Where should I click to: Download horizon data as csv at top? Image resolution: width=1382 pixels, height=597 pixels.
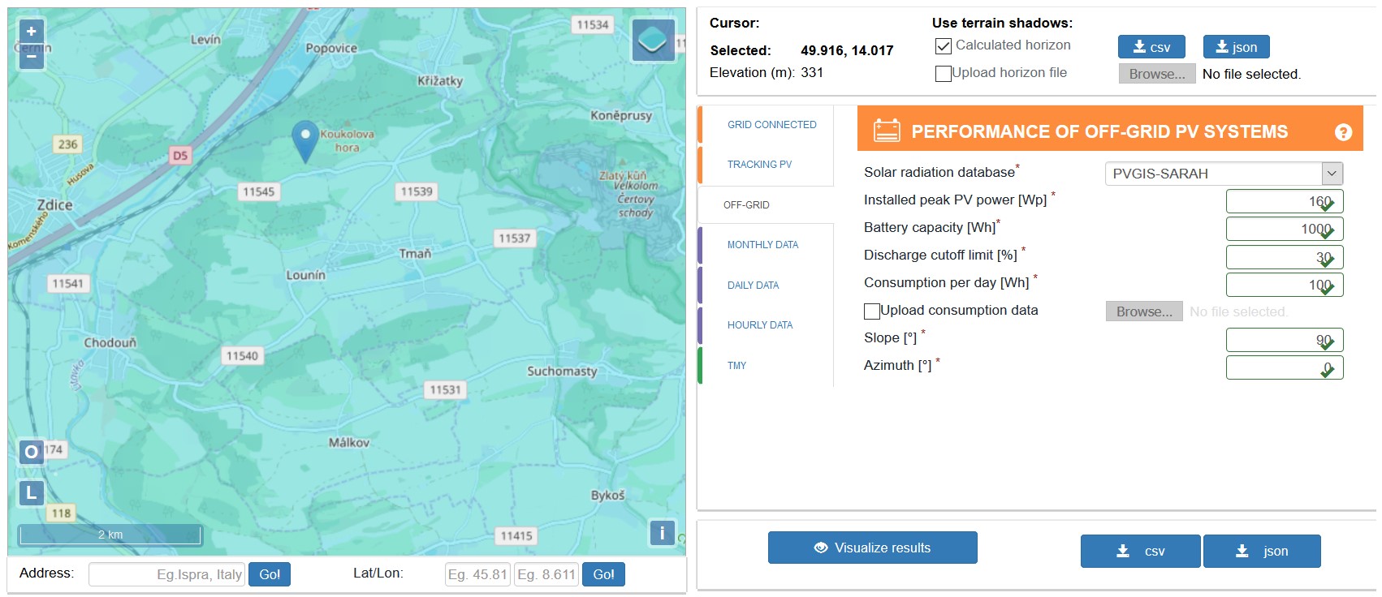(1151, 47)
